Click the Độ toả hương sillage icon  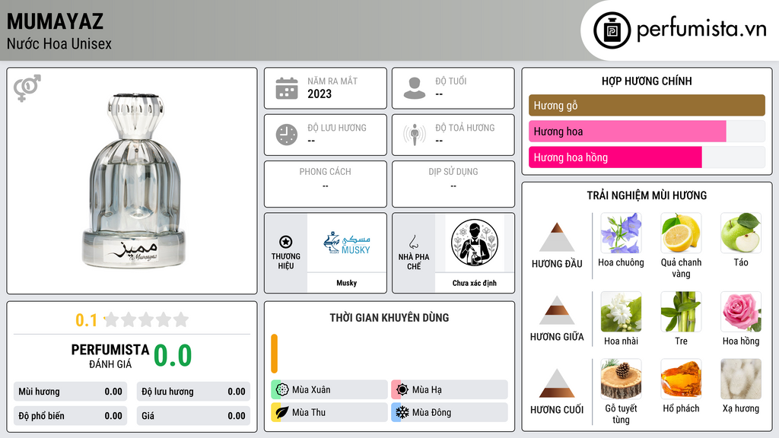tap(415, 135)
